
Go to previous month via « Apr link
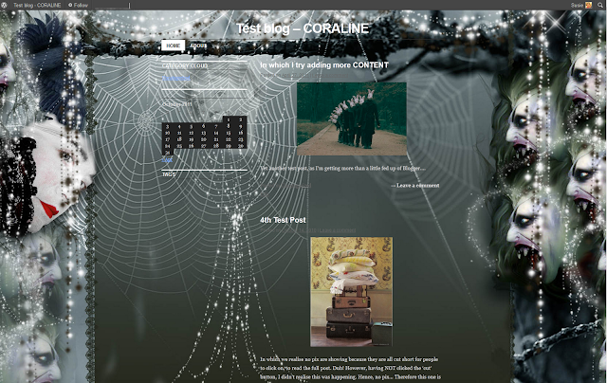click(167, 159)
